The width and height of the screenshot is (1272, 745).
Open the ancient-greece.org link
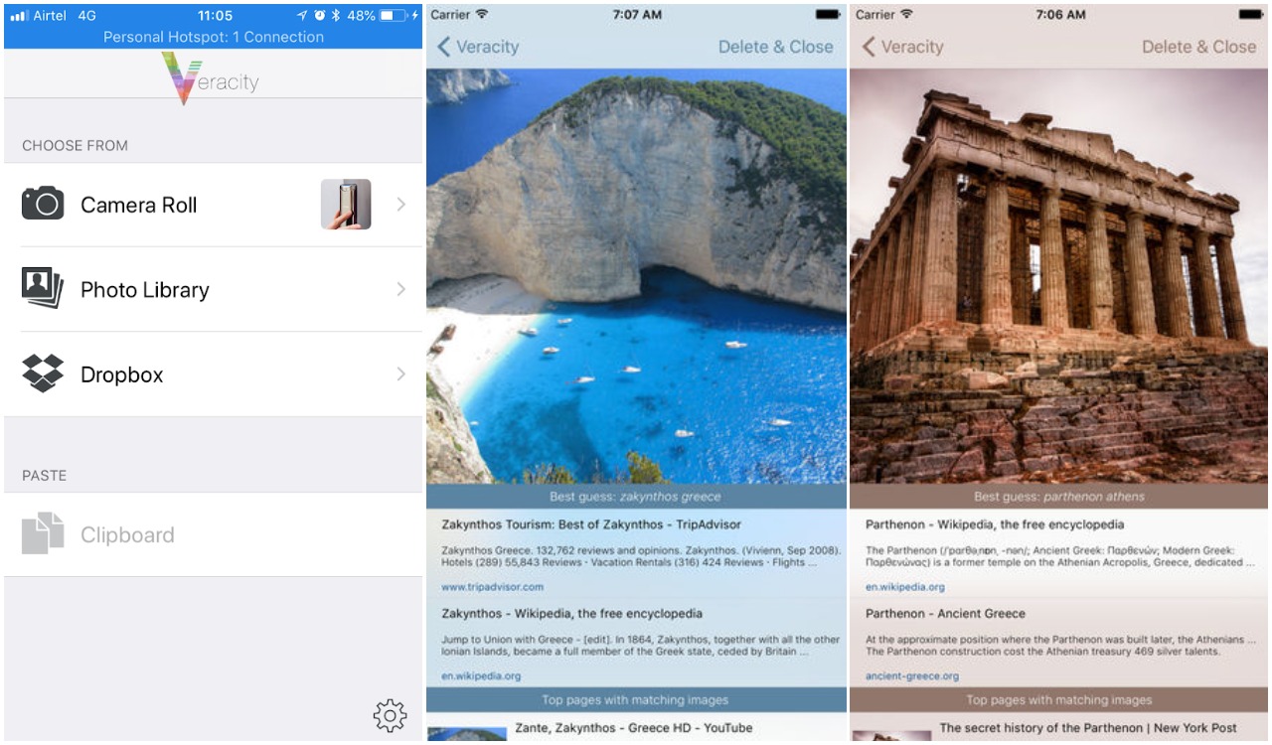click(x=912, y=675)
